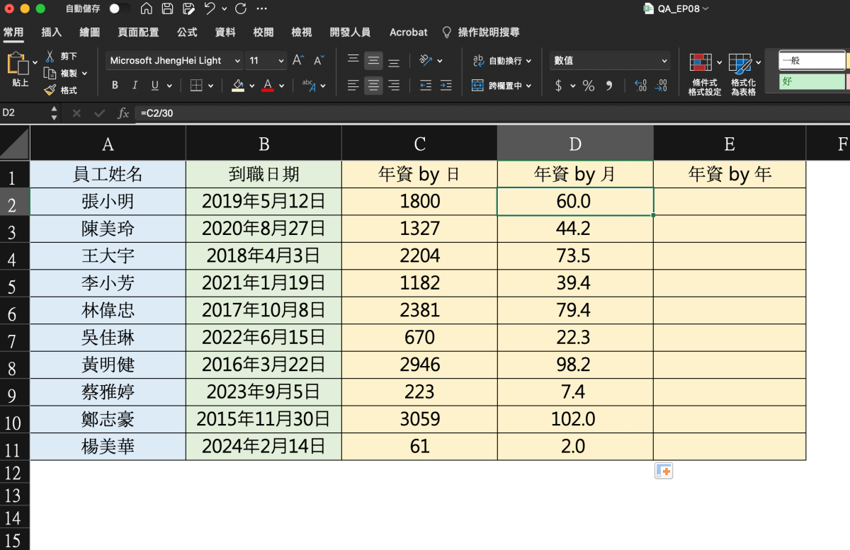
Task: Click the cut scissors icon 剪下
Action: (x=50, y=56)
